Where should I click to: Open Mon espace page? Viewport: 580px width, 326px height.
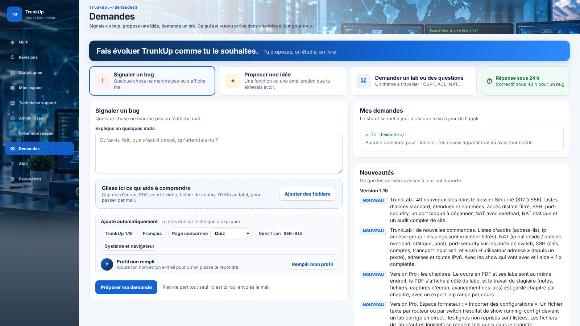click(40, 88)
